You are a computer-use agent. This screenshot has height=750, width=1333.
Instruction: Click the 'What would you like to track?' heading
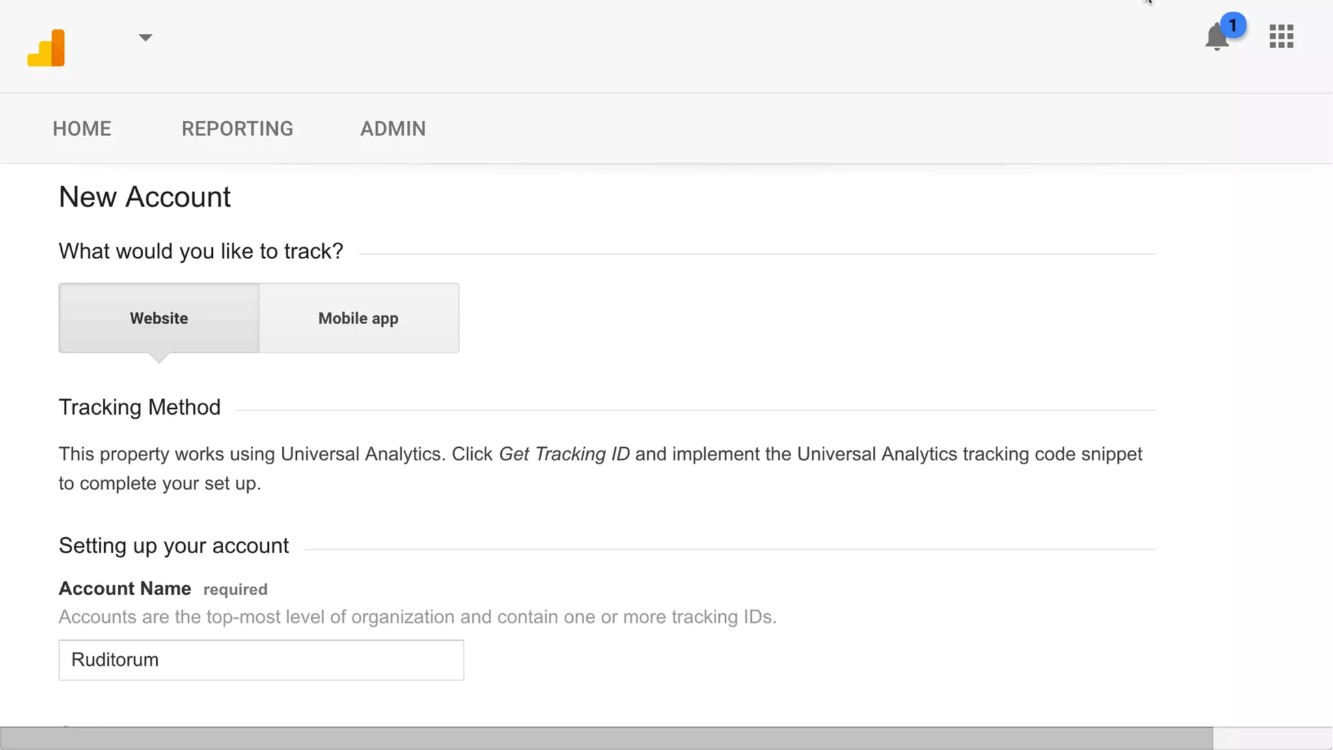click(x=200, y=251)
